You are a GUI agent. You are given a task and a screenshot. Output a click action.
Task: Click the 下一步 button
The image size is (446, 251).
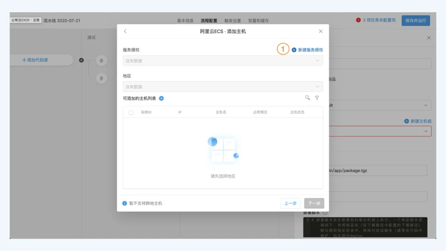314,203
